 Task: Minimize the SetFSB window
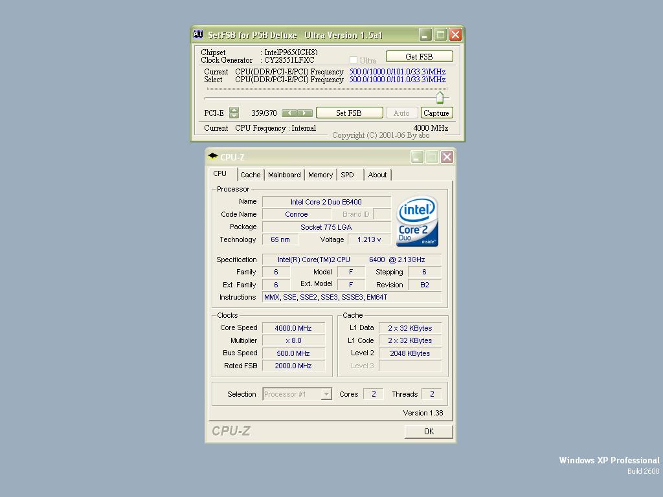coord(425,35)
